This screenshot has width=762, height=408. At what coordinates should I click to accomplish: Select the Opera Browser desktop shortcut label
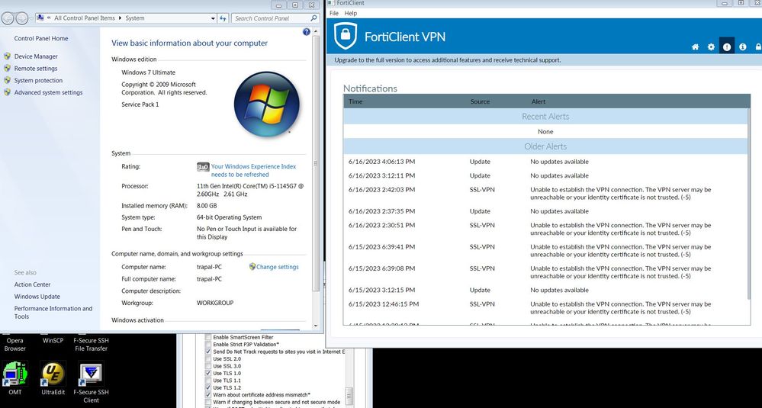click(15, 345)
